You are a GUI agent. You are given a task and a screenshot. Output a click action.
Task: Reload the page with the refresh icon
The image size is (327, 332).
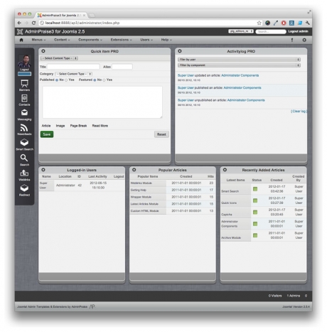tap(33, 23)
